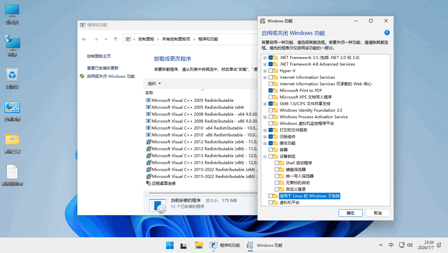Viewport: 448px width, 253px height.
Task: Check Windows 虚拟机监控程序平台 checkbox
Action: click(x=271, y=124)
